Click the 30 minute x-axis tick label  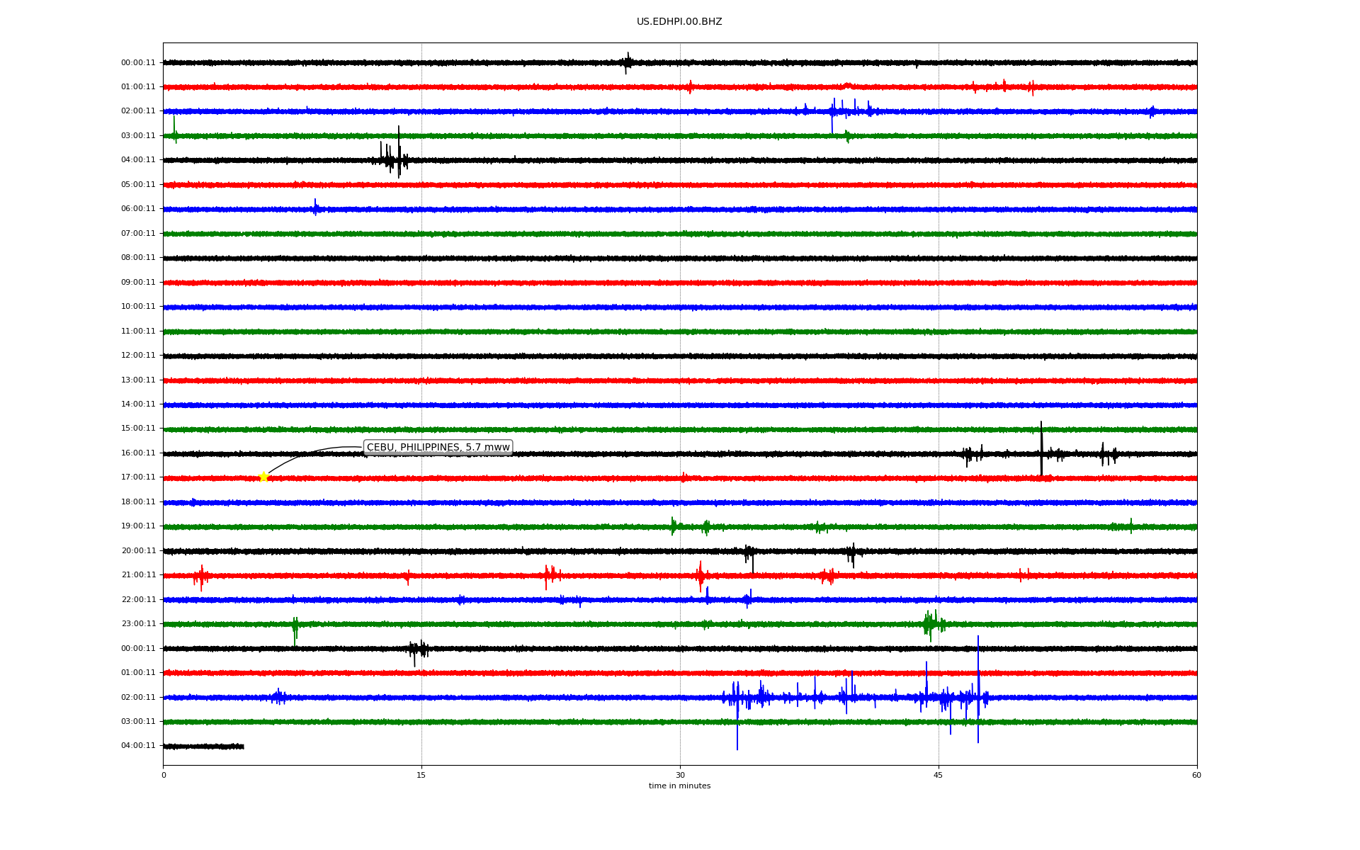tap(680, 775)
